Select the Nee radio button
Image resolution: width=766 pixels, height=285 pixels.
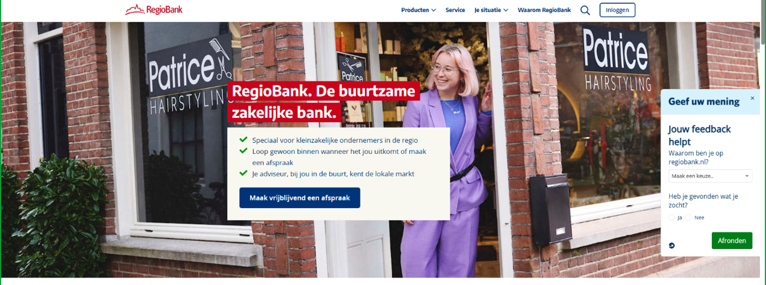[x=689, y=217]
